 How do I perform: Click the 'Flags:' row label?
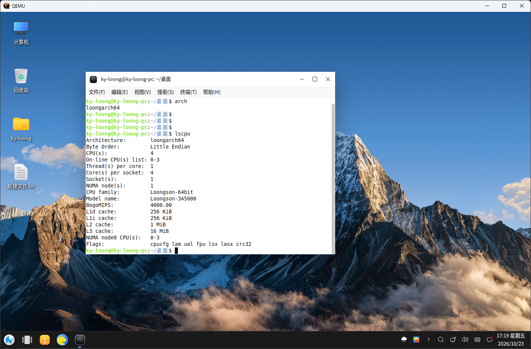click(x=95, y=244)
